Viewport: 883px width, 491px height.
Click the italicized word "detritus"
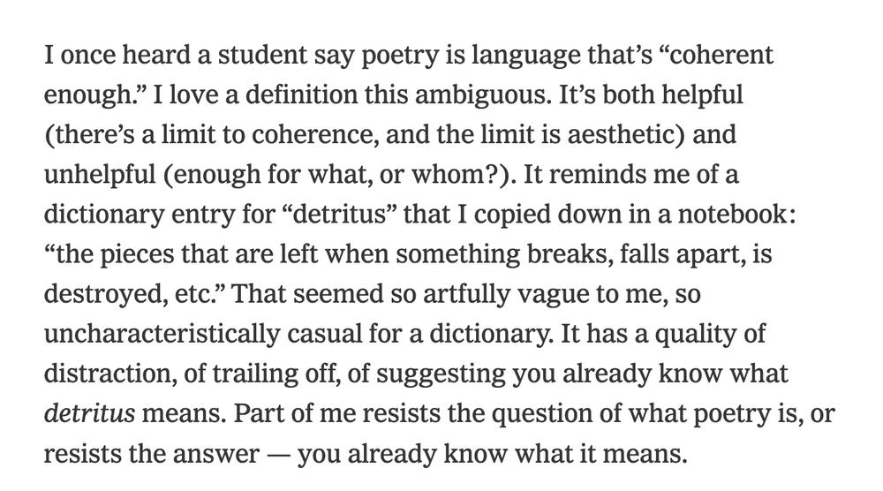point(89,413)
